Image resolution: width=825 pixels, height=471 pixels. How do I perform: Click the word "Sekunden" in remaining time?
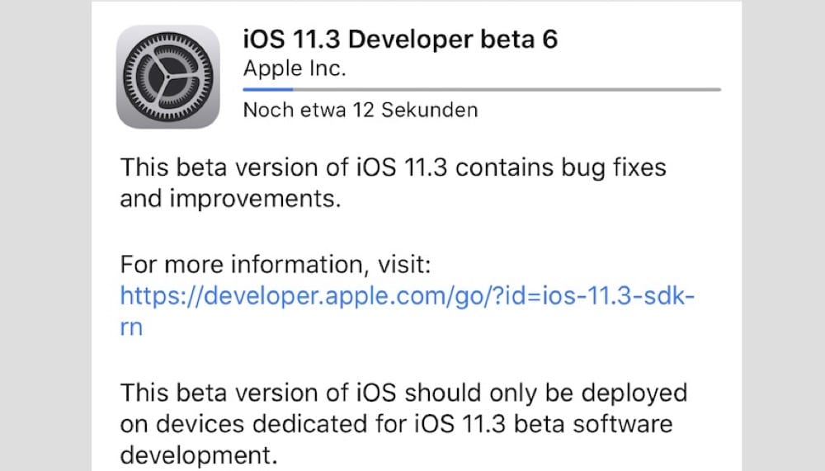coord(429,110)
